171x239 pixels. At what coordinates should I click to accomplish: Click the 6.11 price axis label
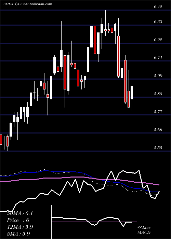point(158,58)
